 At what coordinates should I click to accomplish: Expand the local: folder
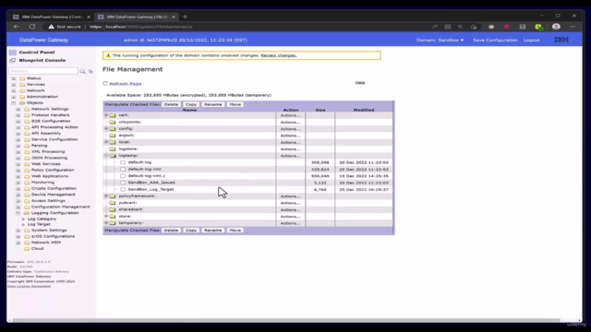(106, 142)
